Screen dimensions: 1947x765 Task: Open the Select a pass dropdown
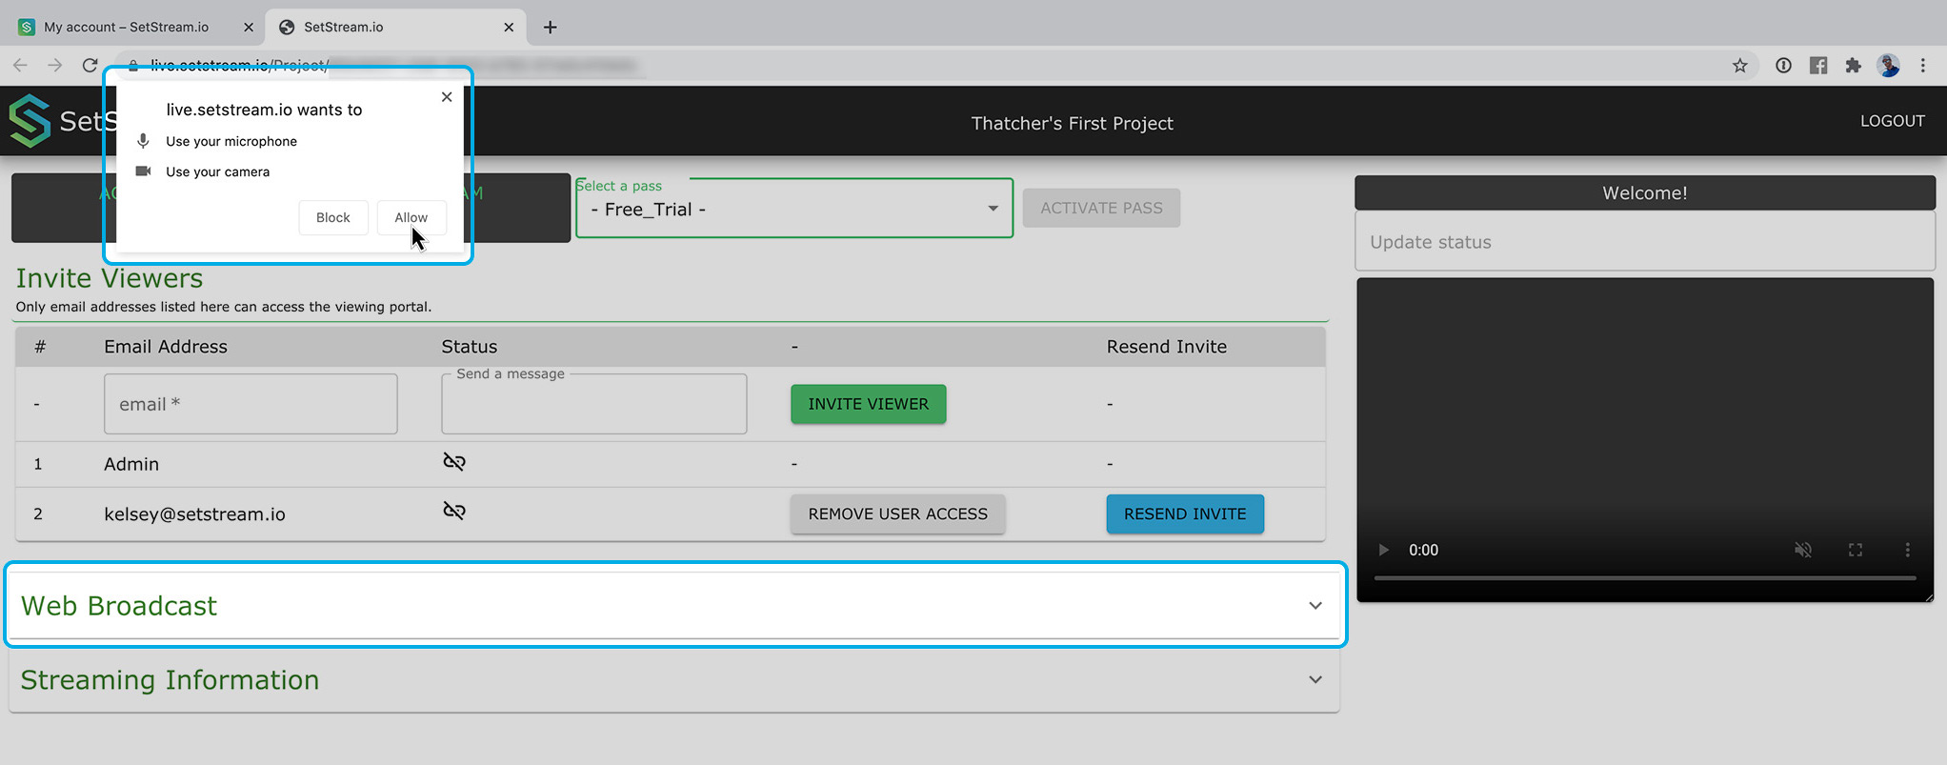[x=794, y=209]
